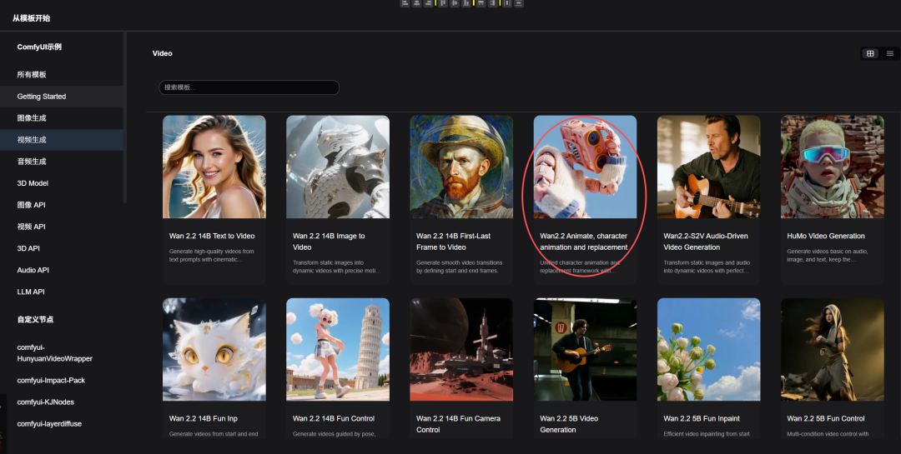Open the 图像 API category

(62, 205)
